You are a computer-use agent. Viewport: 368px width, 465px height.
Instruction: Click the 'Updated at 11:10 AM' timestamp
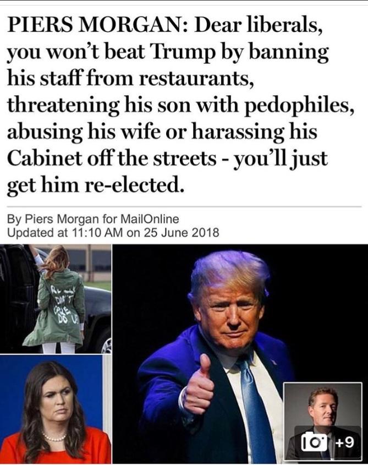tap(65, 232)
